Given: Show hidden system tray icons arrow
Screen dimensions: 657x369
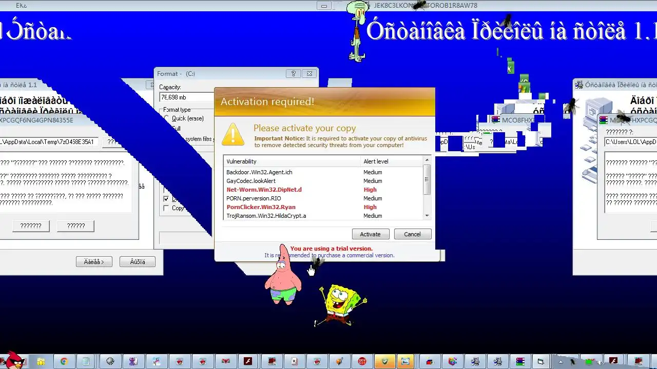Looking at the screenshot, I should click(561, 362).
